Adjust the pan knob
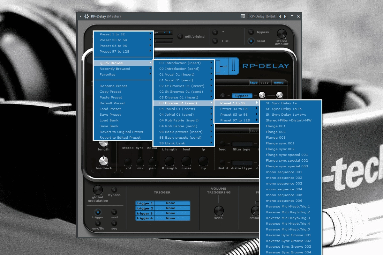Viewport: 383px width, 255px height. point(152,161)
